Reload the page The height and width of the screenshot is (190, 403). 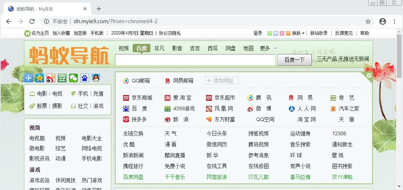click(32, 21)
